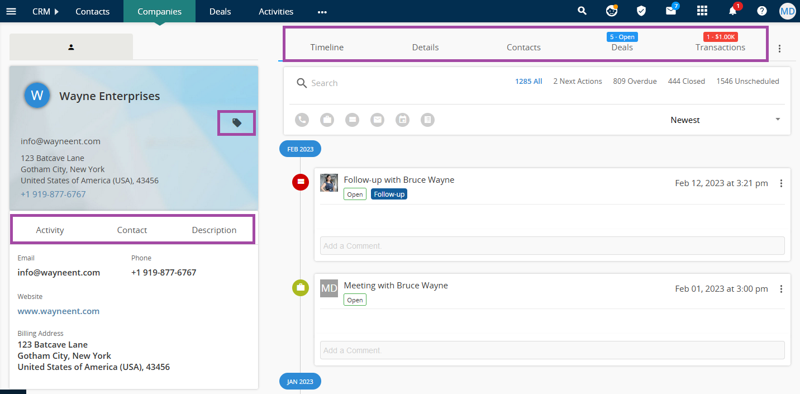Switch to the company Contacts tab

(x=523, y=48)
